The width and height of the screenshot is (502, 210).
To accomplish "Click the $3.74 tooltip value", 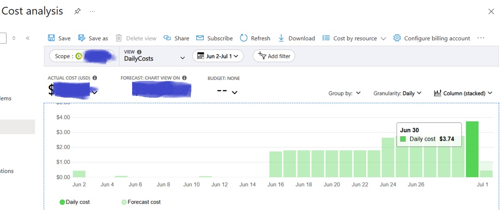I will coord(446,139).
